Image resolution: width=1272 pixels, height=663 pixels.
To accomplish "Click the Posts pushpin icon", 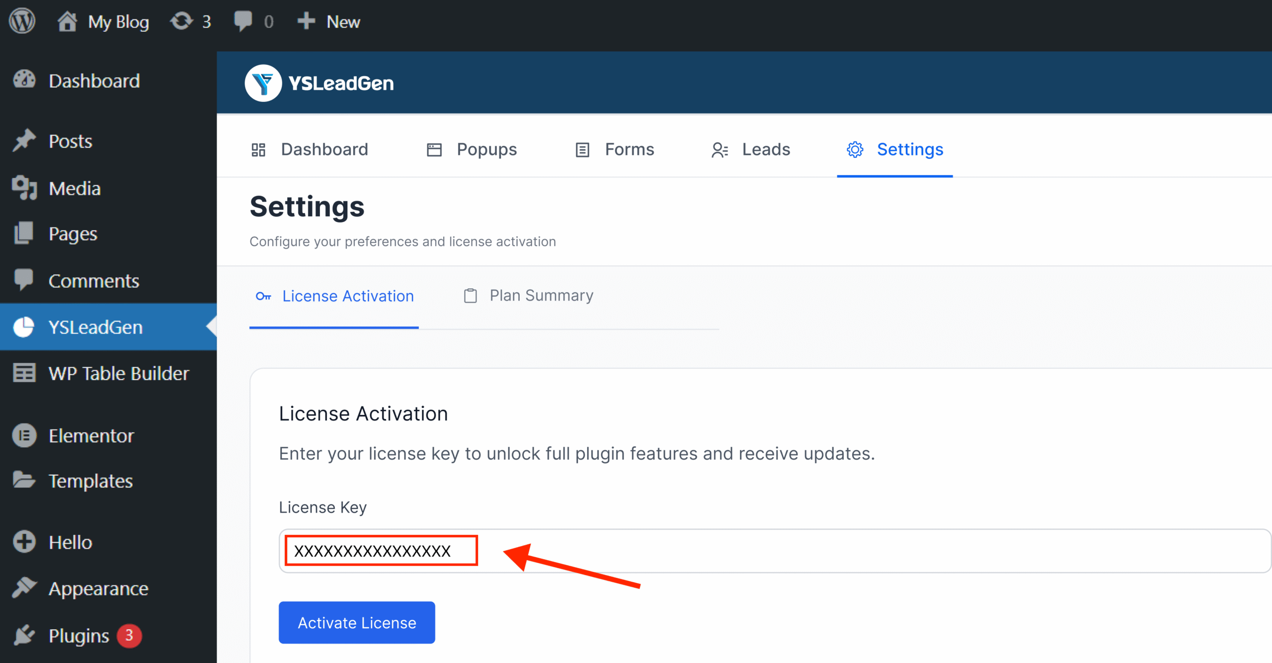I will coord(24,141).
